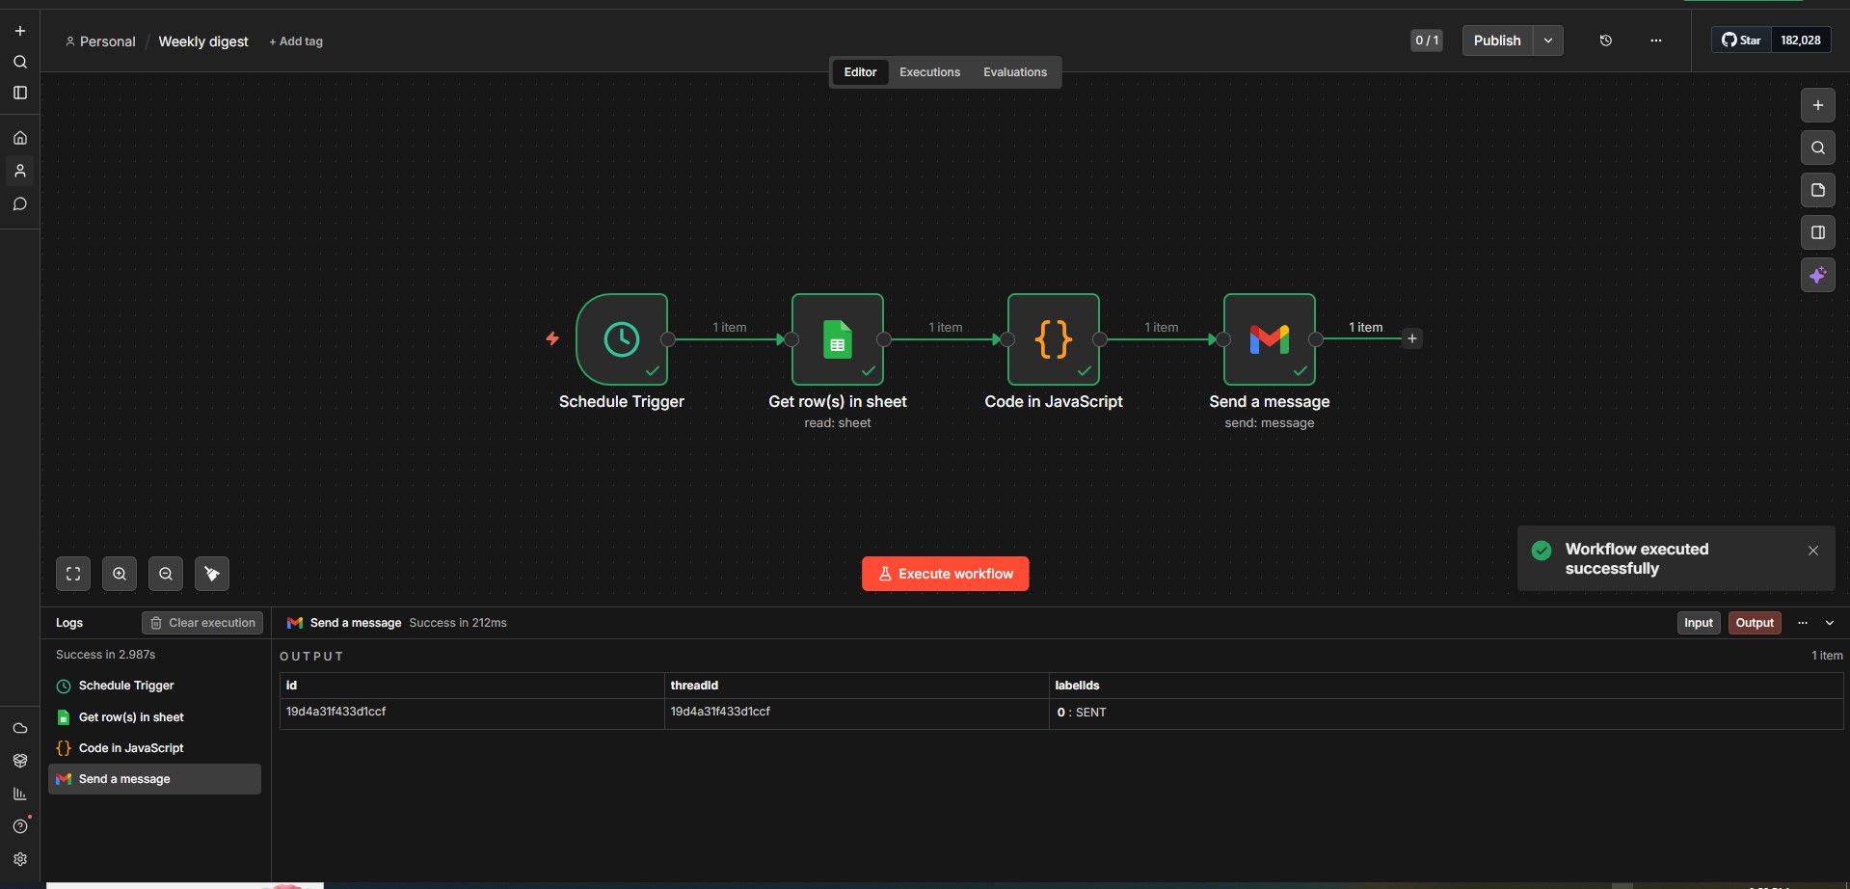Open workflow version history clock icon
The image size is (1850, 889).
pyautogui.click(x=1605, y=40)
